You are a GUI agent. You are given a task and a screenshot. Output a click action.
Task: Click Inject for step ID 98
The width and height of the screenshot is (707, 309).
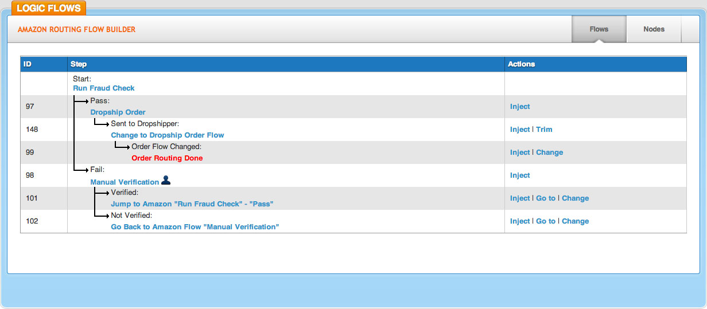520,175
